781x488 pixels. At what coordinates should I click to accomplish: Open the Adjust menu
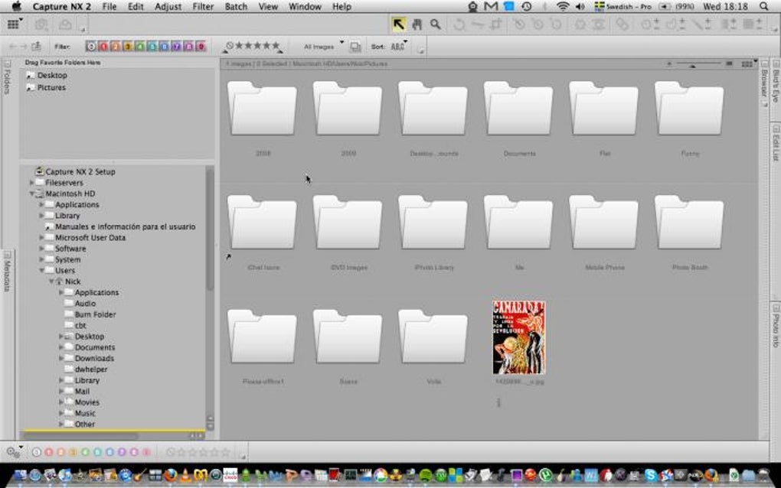pos(168,7)
